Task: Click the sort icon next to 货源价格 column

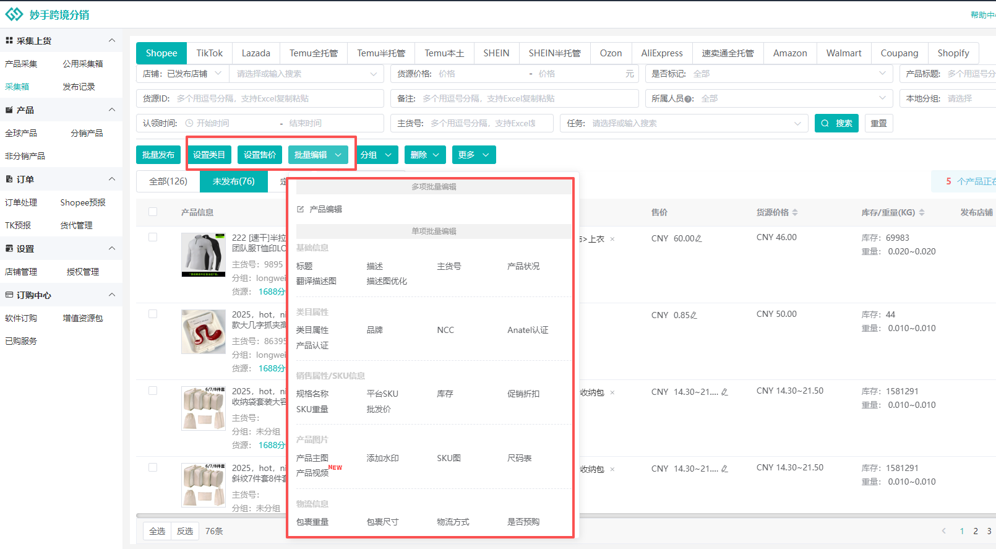Action: pyautogui.click(x=795, y=212)
